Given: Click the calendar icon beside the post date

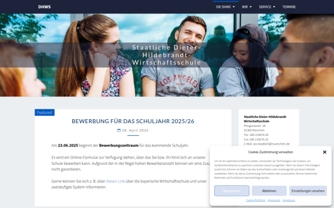Looking at the screenshot, I should (x=119, y=130).
